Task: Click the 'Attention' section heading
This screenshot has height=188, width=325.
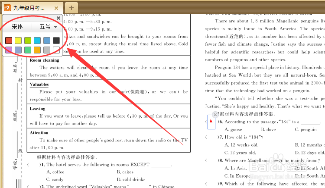Action: pyautogui.click(x=39, y=133)
